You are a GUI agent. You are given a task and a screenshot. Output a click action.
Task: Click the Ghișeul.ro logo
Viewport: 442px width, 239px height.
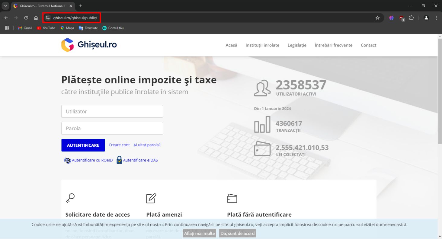[x=89, y=45]
